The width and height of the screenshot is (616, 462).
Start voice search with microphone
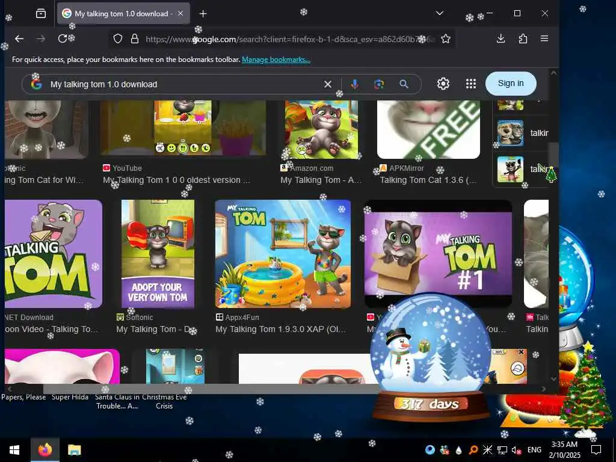pos(354,84)
